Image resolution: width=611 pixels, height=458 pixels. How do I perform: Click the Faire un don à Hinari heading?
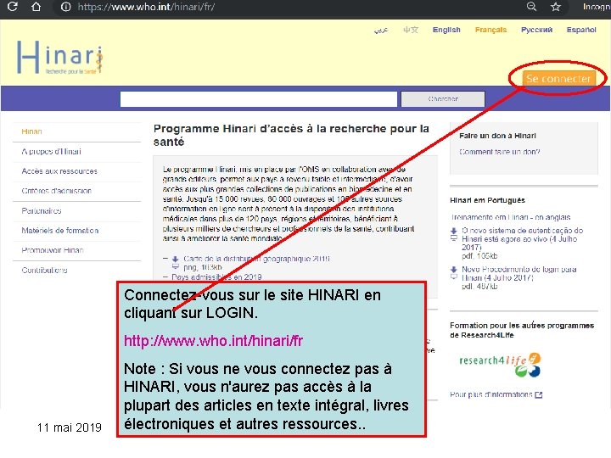(497, 136)
